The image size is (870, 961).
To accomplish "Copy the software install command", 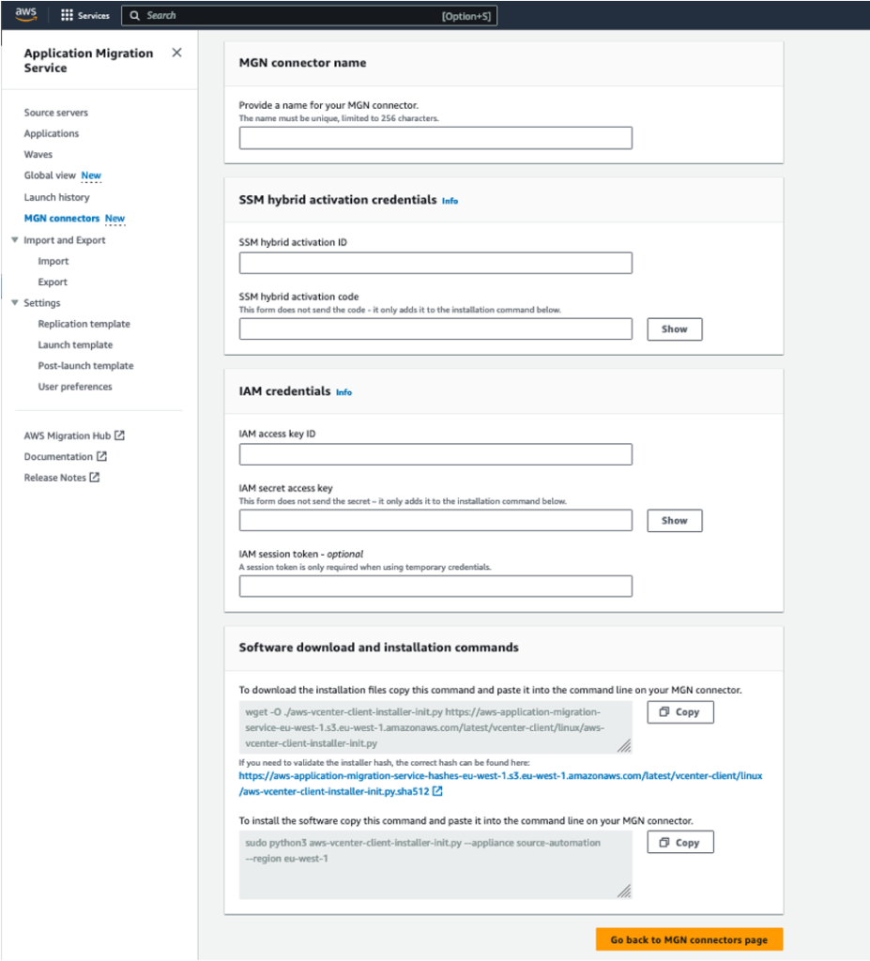I will pos(679,842).
